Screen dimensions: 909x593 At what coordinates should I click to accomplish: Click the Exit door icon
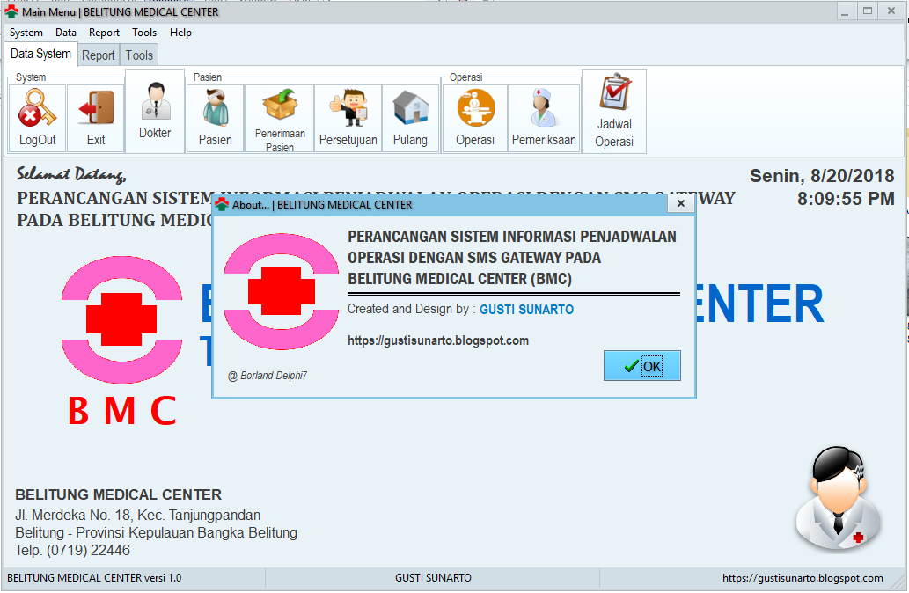96,108
